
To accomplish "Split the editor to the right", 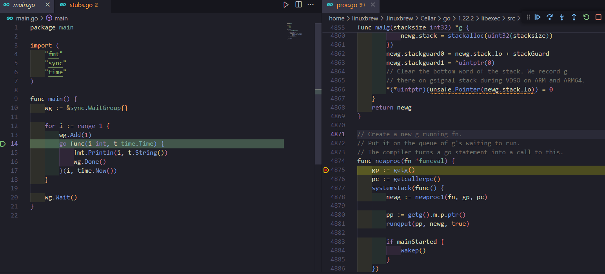I will tap(298, 5).
